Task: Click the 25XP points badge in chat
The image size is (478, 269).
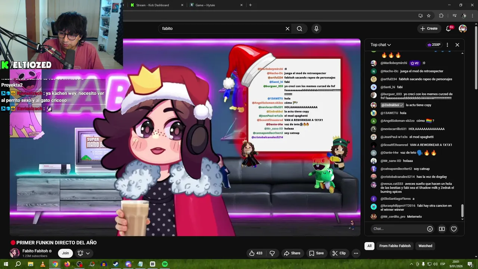Action: coord(434,45)
